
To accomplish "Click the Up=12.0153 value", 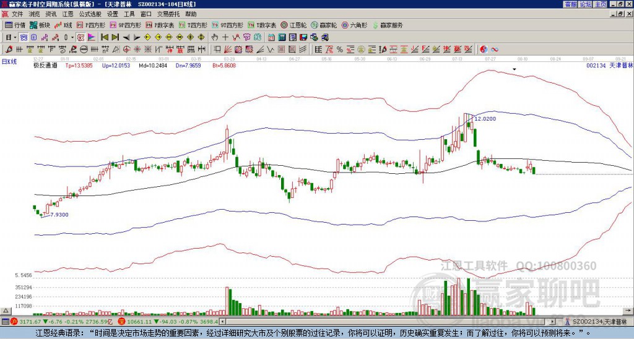I will tap(116, 65).
